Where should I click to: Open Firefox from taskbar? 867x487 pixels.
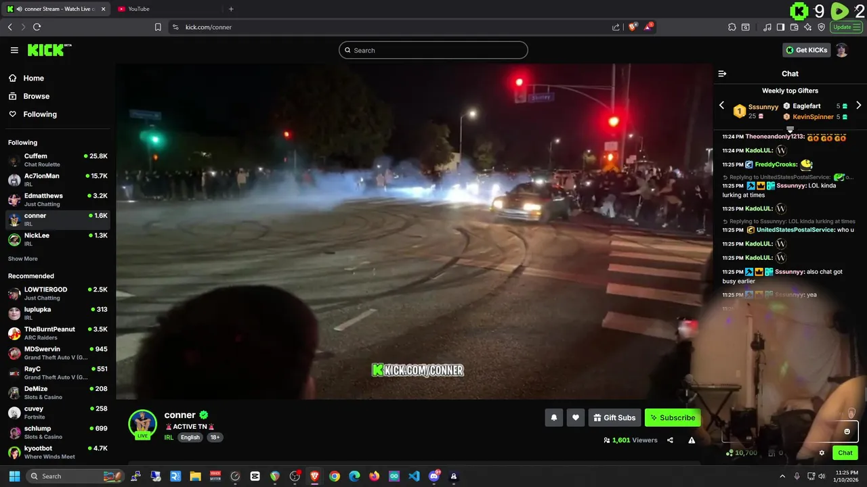pyautogui.click(x=374, y=476)
